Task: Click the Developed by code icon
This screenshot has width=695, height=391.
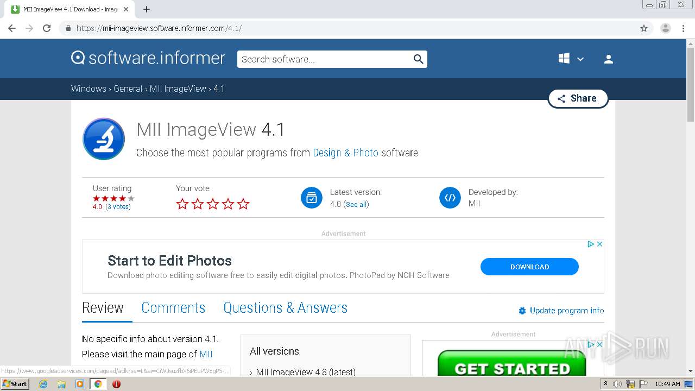Action: 450,198
